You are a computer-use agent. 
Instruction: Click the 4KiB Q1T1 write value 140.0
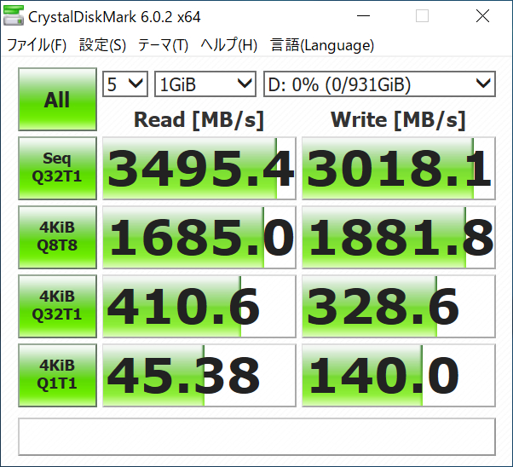tap(399, 375)
